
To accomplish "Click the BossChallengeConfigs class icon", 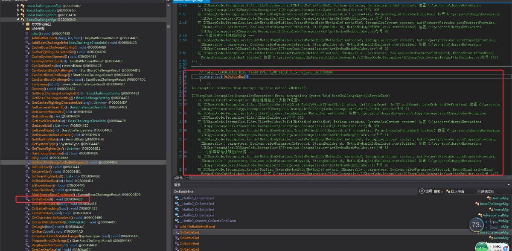I will click(x=23, y=7).
